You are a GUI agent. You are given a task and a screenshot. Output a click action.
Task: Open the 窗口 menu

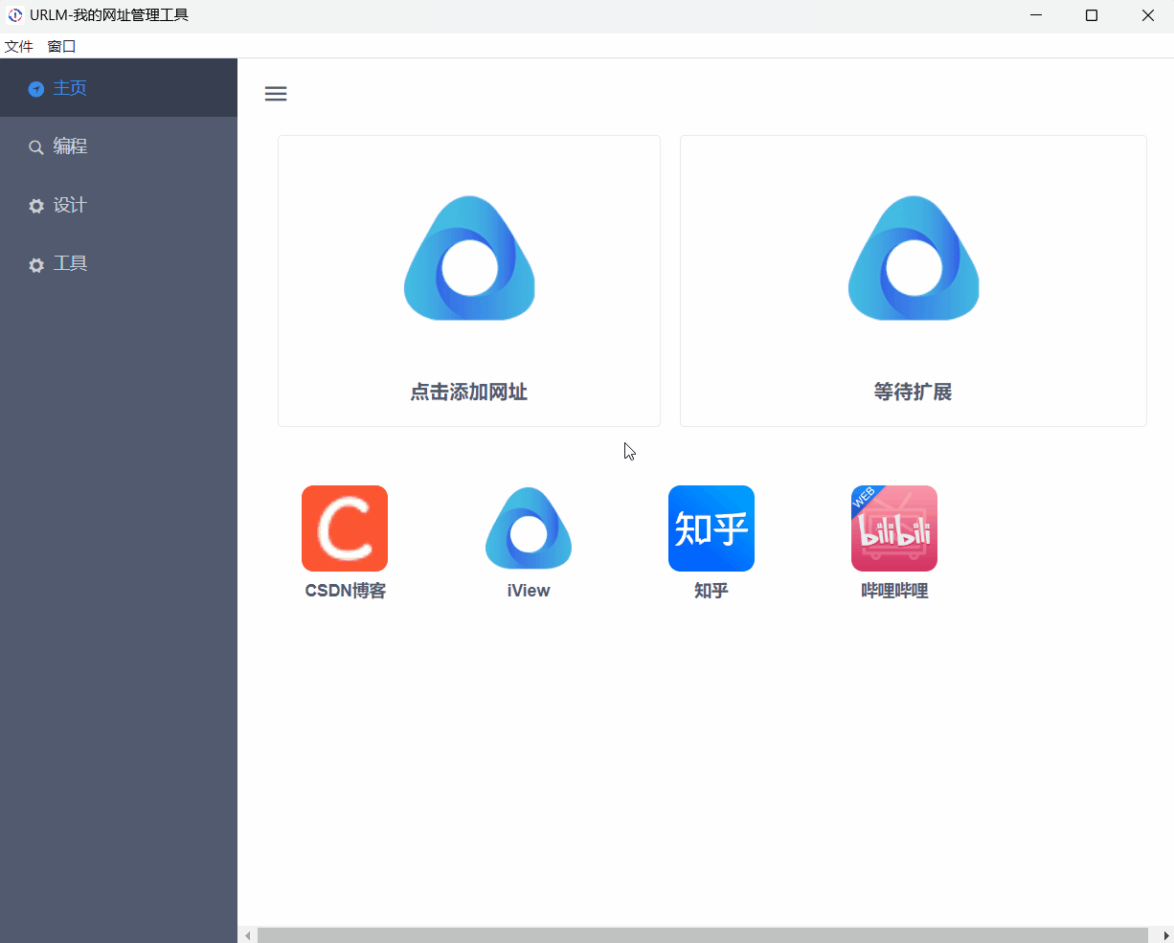click(x=61, y=46)
